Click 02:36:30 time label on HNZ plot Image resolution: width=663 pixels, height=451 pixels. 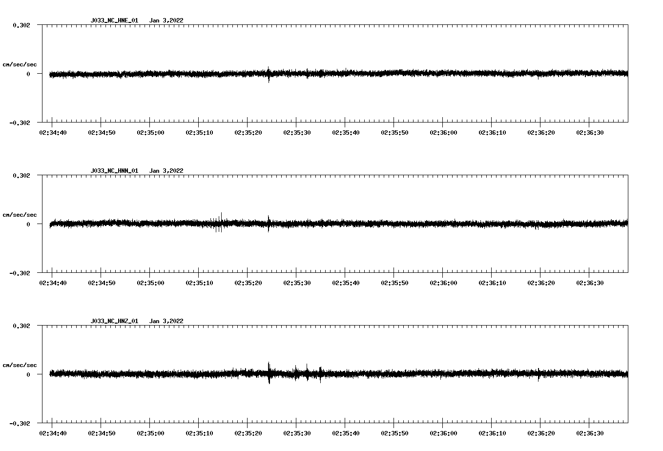point(590,433)
